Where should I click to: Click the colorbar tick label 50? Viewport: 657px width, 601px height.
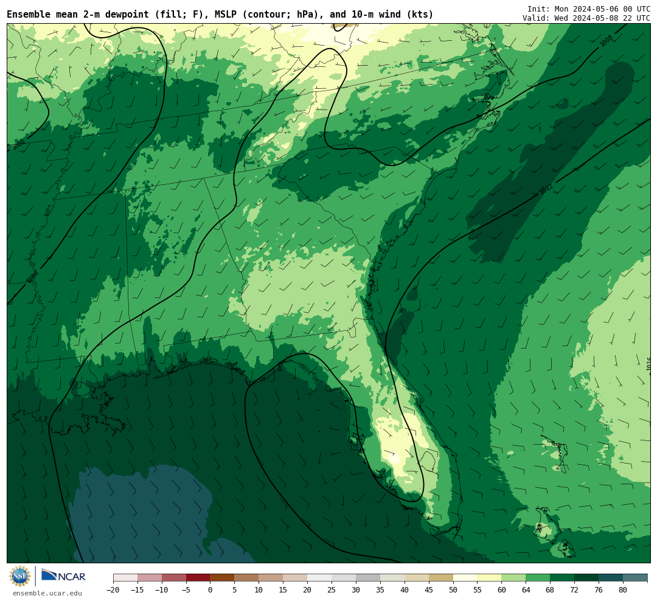click(x=453, y=589)
